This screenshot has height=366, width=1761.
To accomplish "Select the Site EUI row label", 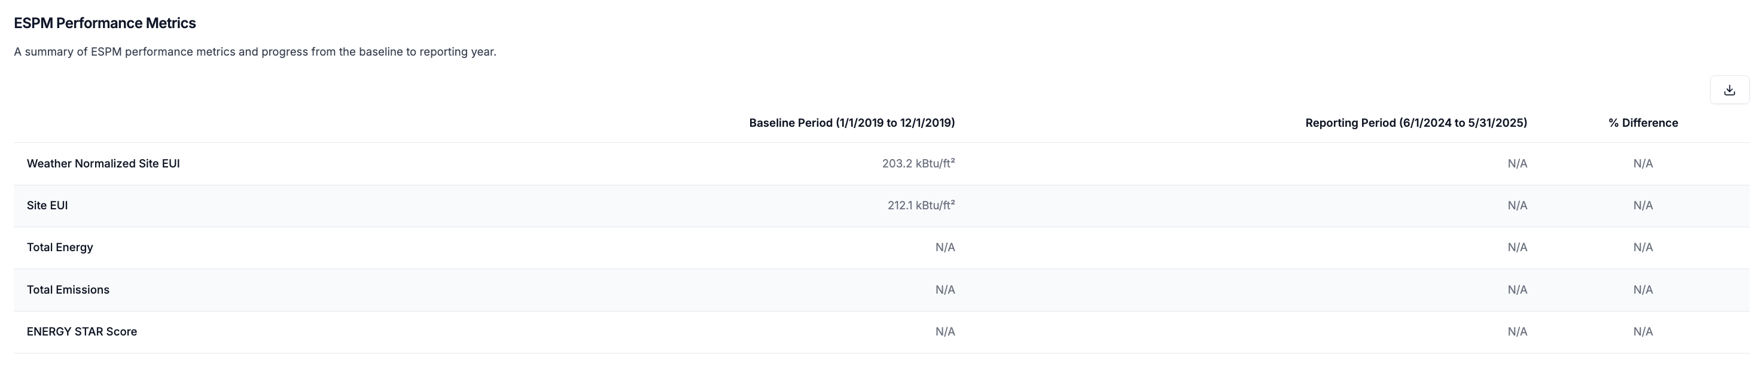I will tap(47, 206).
